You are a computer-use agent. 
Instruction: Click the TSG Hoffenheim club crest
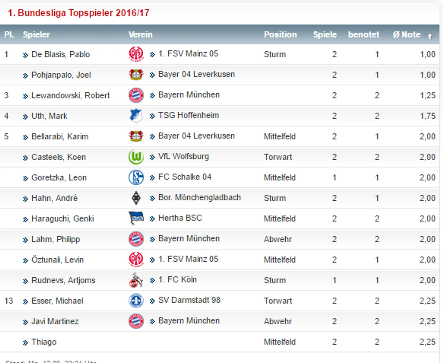(136, 116)
